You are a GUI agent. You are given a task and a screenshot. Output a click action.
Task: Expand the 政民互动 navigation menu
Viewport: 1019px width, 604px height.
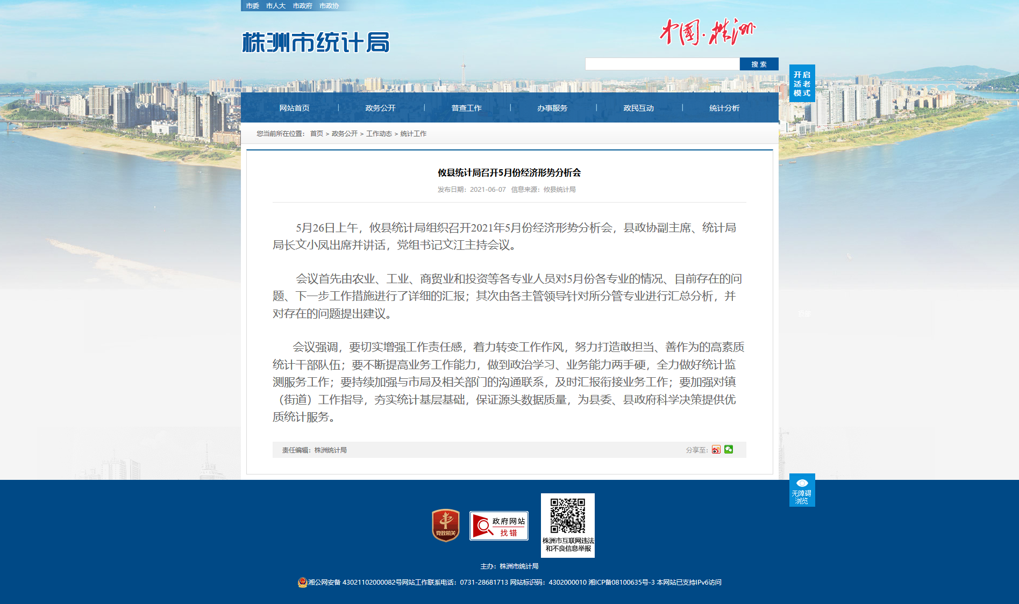(x=638, y=108)
